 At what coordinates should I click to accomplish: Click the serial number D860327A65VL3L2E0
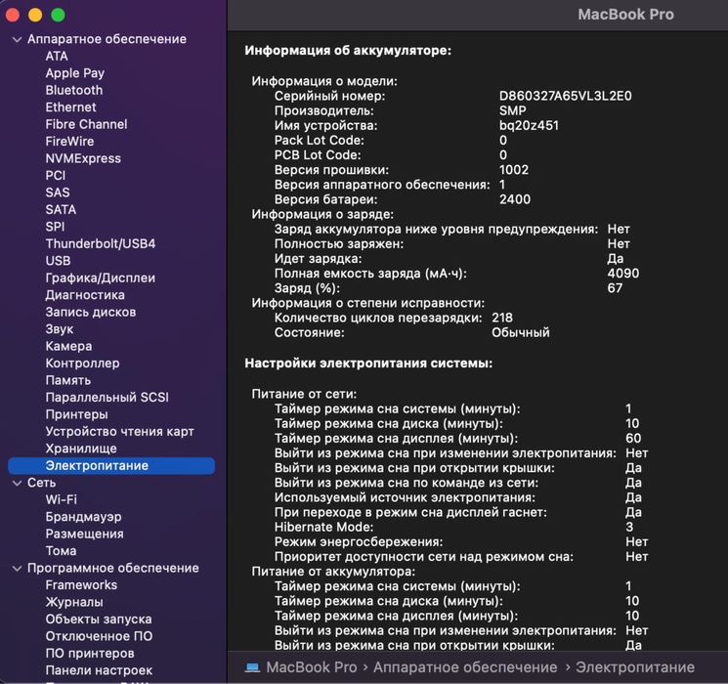click(565, 96)
